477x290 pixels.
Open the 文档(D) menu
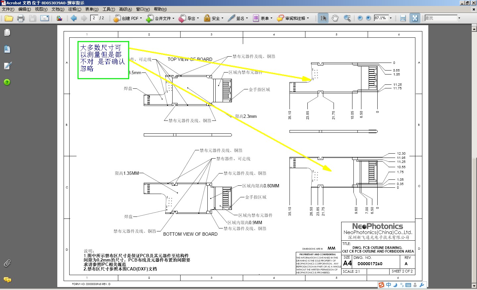(x=58, y=9)
